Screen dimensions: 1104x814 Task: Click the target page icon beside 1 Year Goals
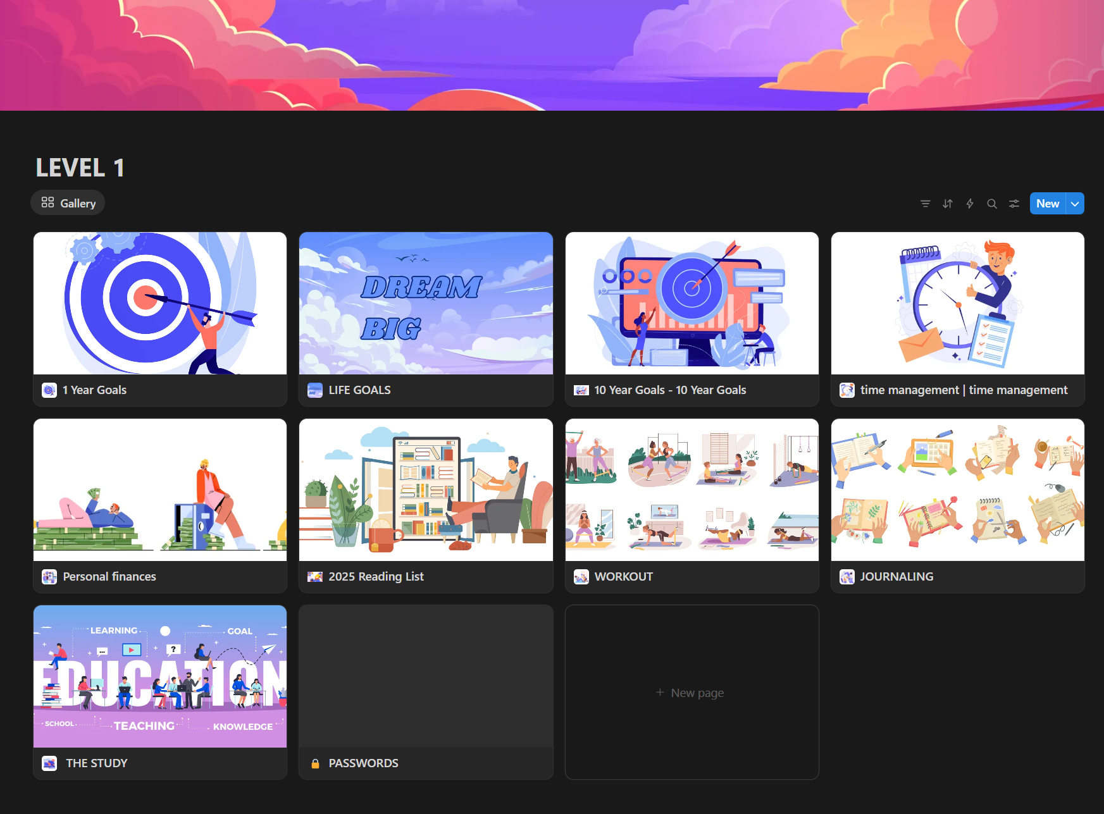click(49, 390)
